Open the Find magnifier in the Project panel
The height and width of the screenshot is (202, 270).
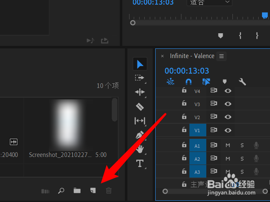(x=61, y=191)
